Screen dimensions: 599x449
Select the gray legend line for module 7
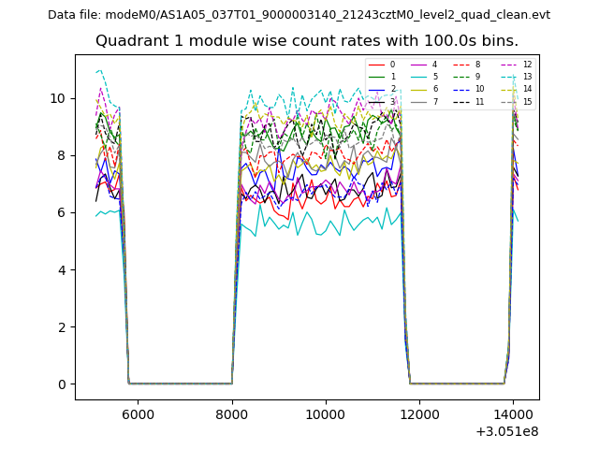coord(417,101)
